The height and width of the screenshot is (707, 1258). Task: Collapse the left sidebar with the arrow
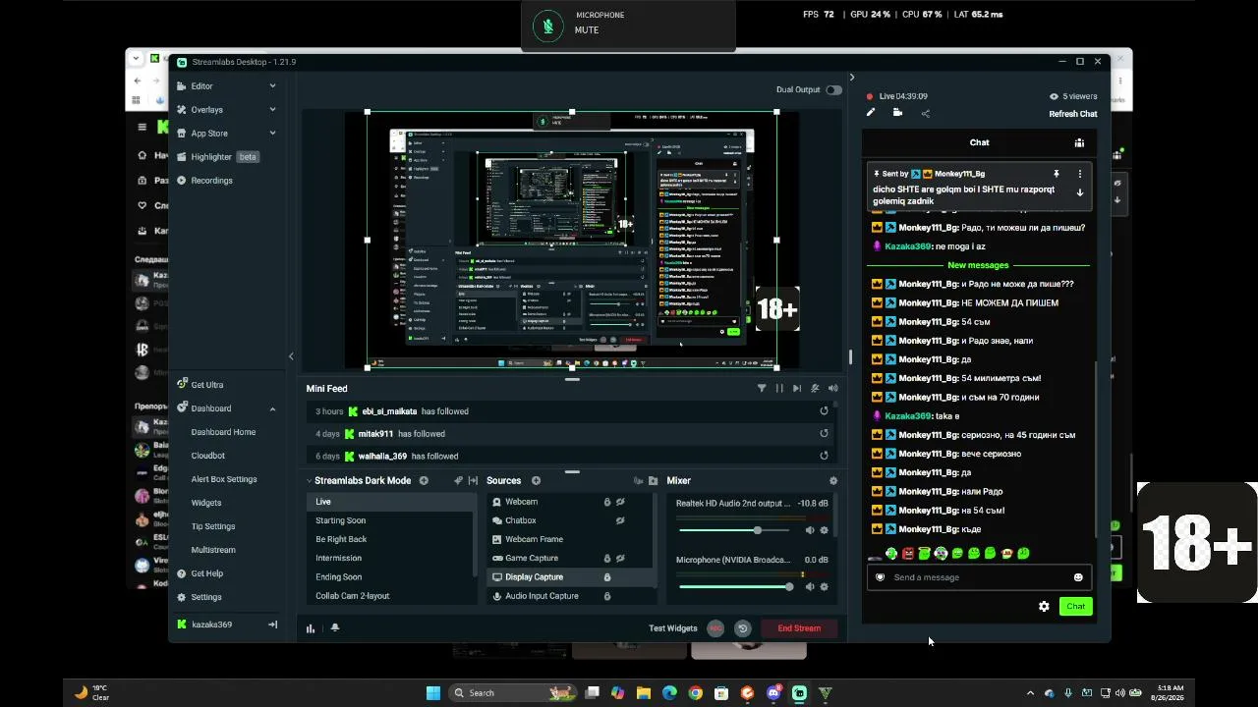click(x=291, y=356)
